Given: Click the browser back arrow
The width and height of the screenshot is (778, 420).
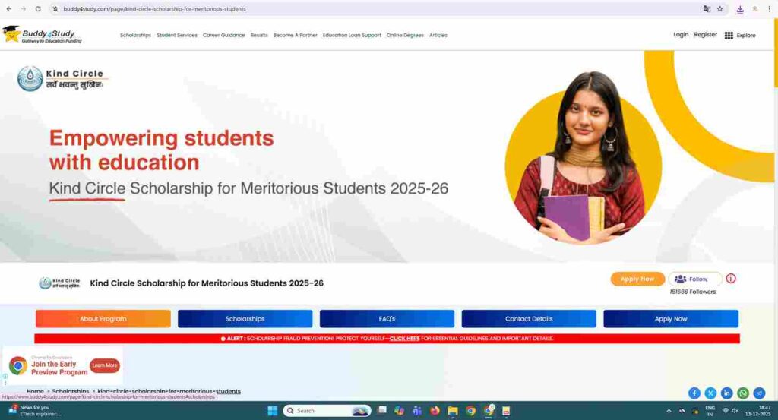Looking at the screenshot, I should pyautogui.click(x=9, y=9).
